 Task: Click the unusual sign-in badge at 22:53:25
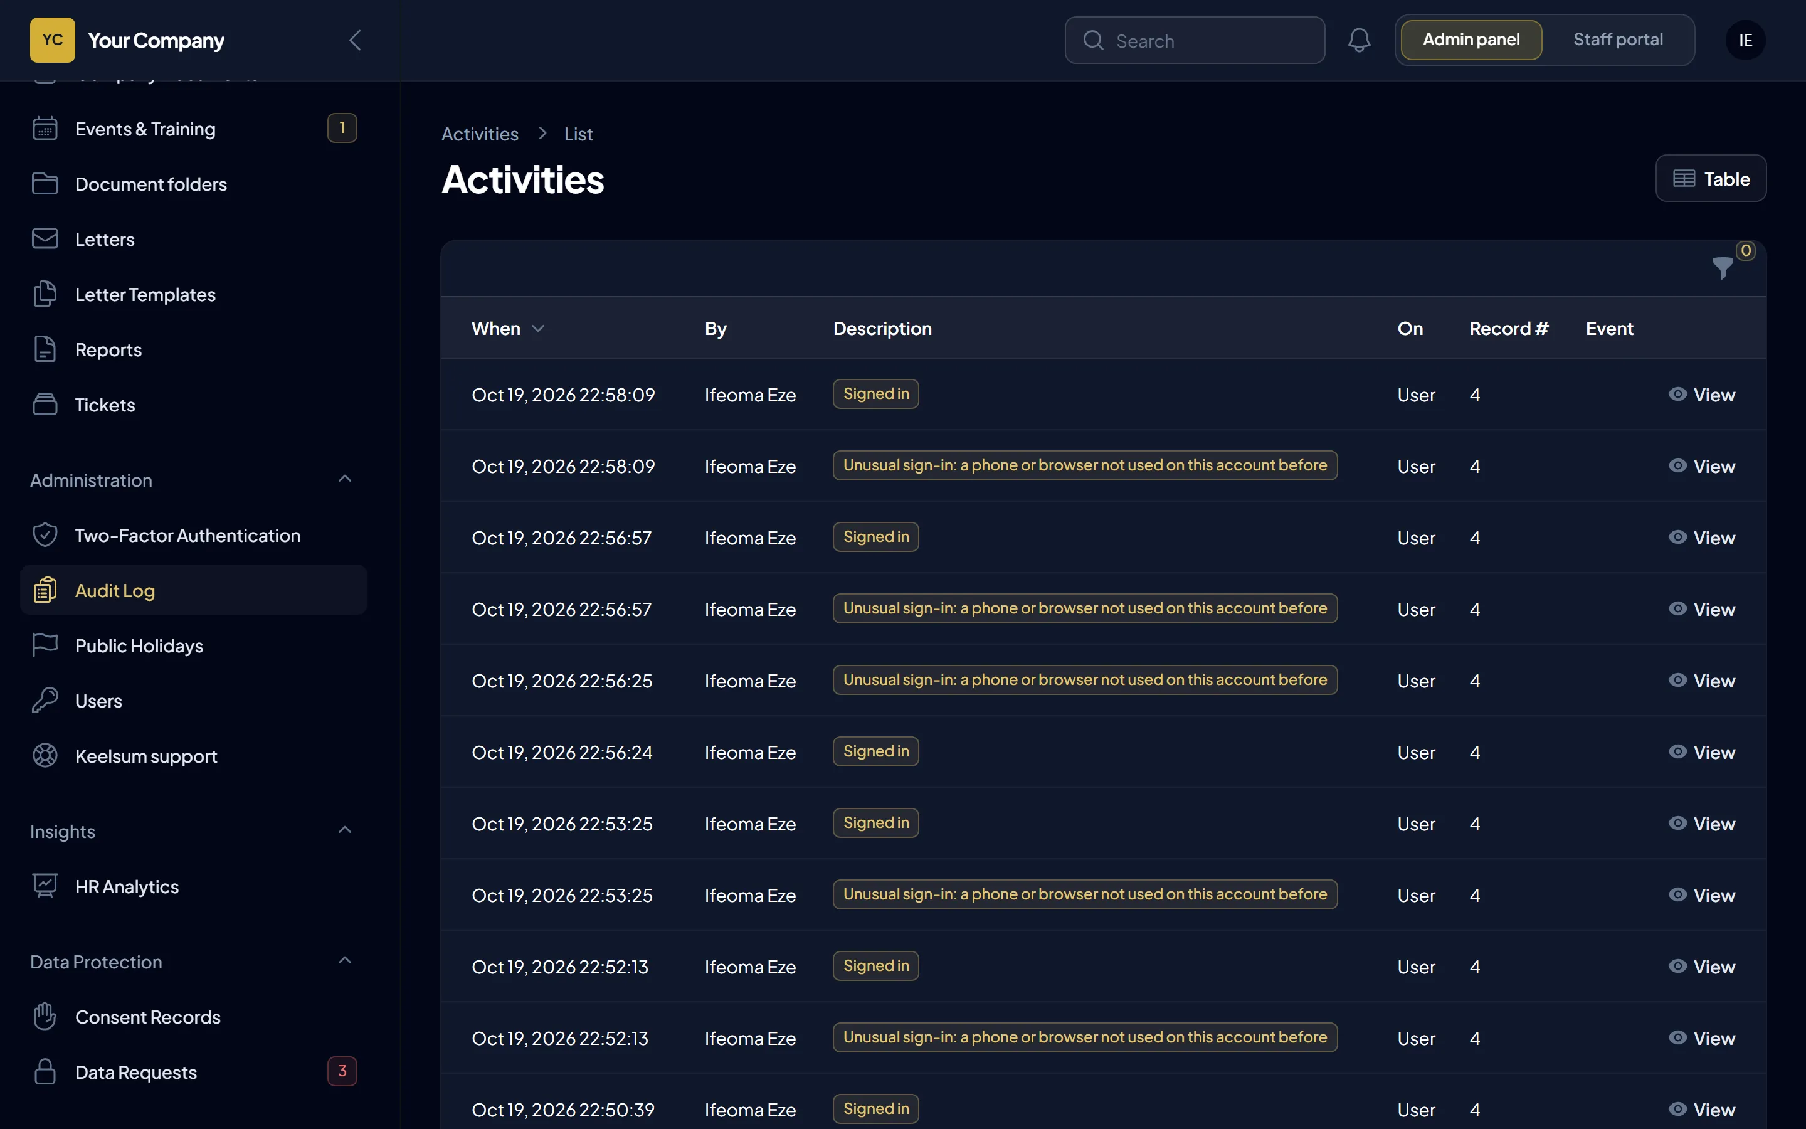point(1084,894)
